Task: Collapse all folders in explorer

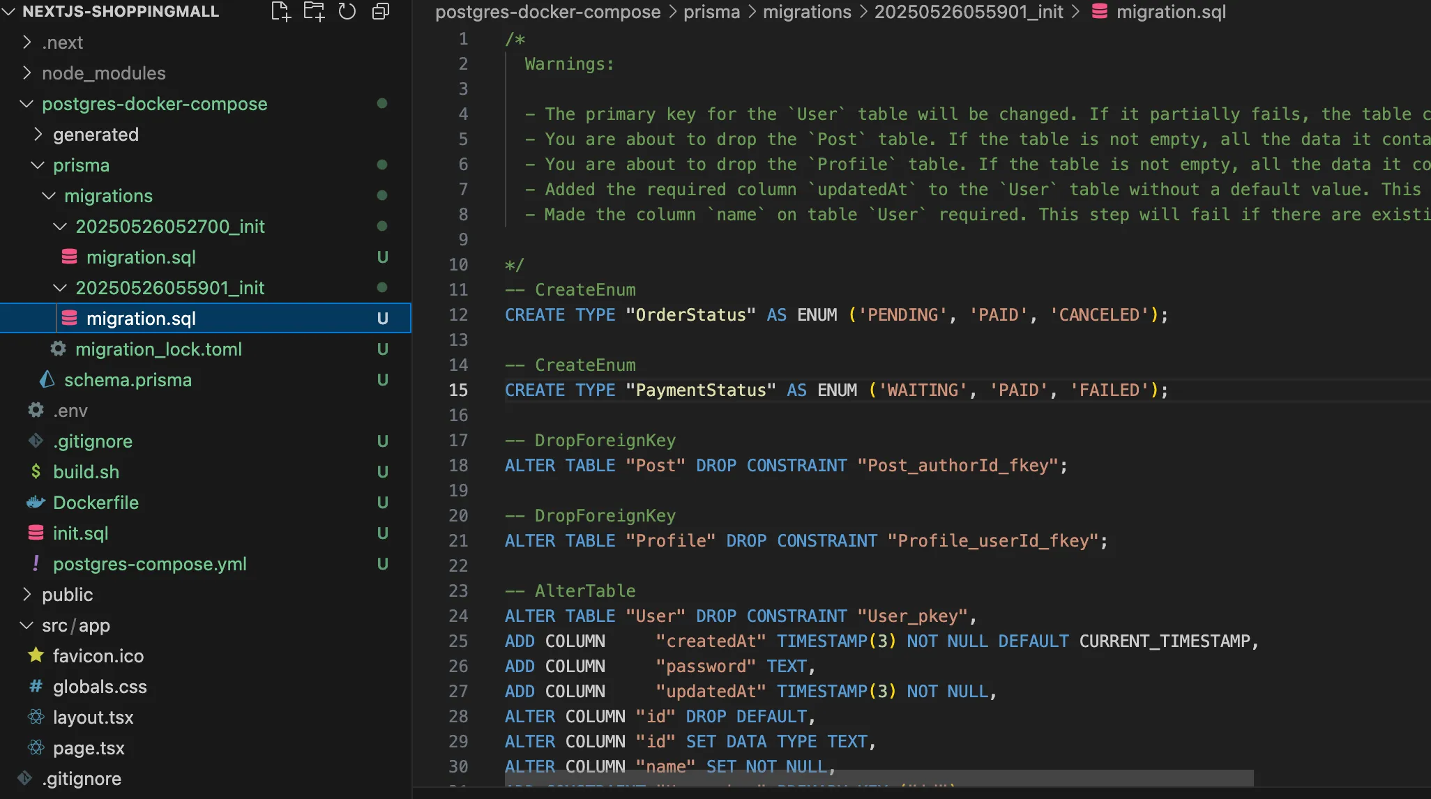Action: click(381, 11)
